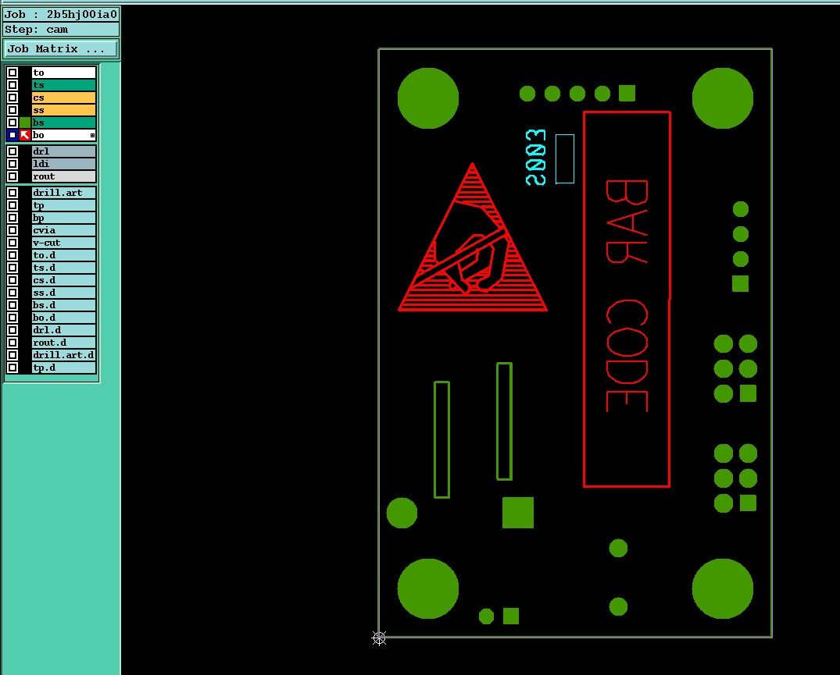This screenshot has height=675, width=840.
Task: Toggle the checkbox for layer ss
Action: (13, 110)
